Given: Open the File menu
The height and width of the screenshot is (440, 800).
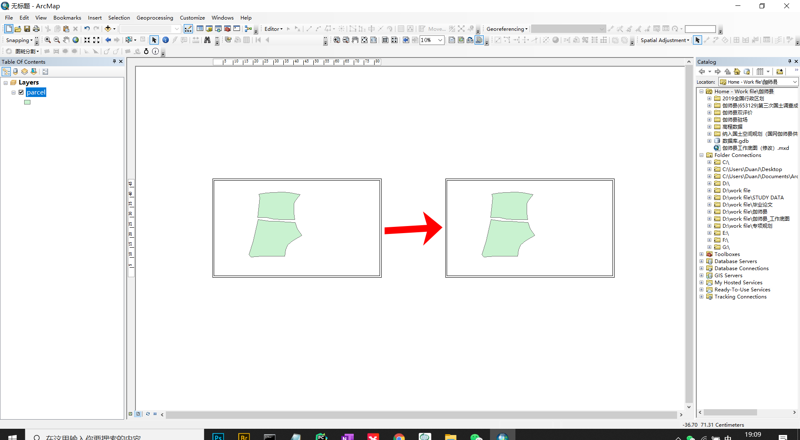Looking at the screenshot, I should pos(9,17).
